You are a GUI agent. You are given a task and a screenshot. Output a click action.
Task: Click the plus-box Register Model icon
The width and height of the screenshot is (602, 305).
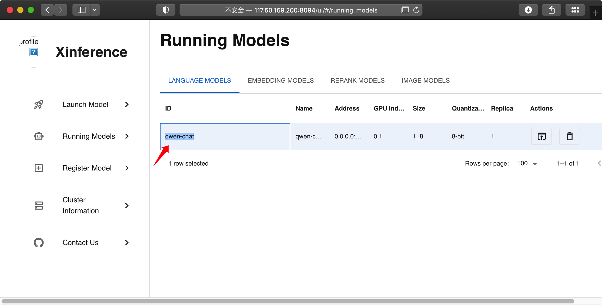[x=39, y=168]
